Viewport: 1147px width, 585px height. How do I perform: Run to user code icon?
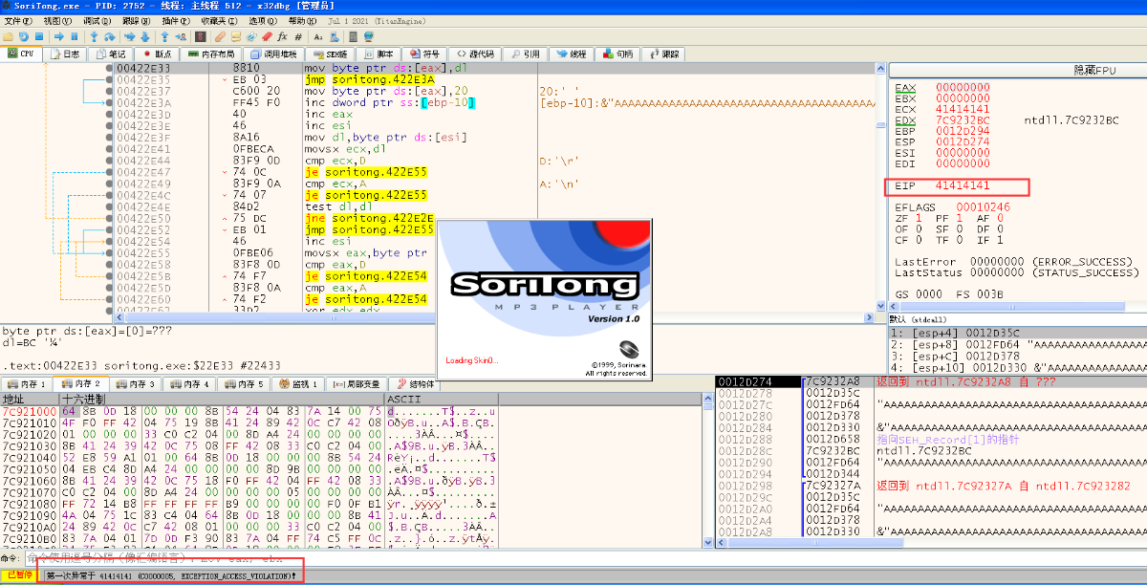181,36
